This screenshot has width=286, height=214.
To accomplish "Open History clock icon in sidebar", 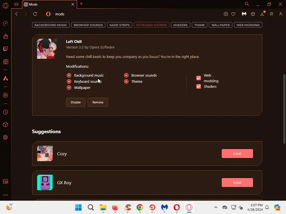I will pyautogui.click(x=6, y=112).
